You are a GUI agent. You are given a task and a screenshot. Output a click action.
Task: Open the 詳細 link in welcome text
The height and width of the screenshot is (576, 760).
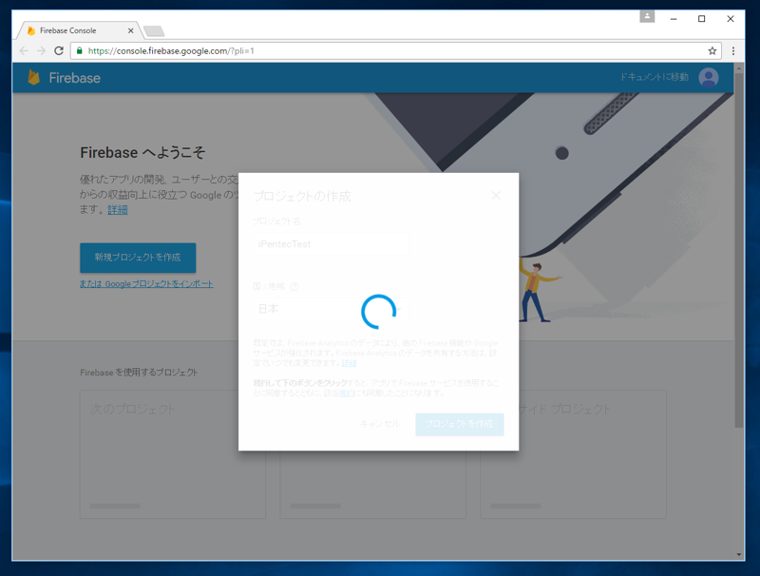click(117, 210)
